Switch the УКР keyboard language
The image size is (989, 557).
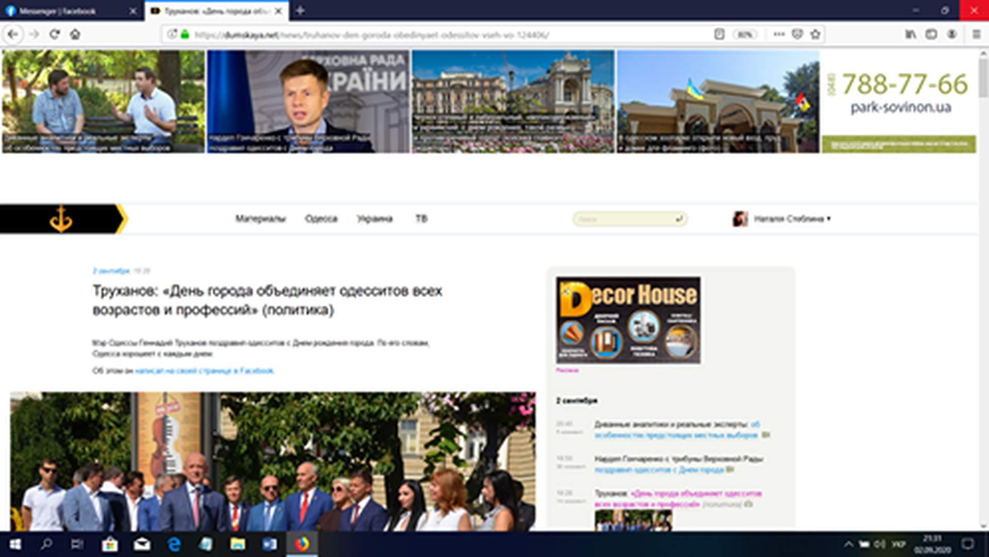(898, 544)
